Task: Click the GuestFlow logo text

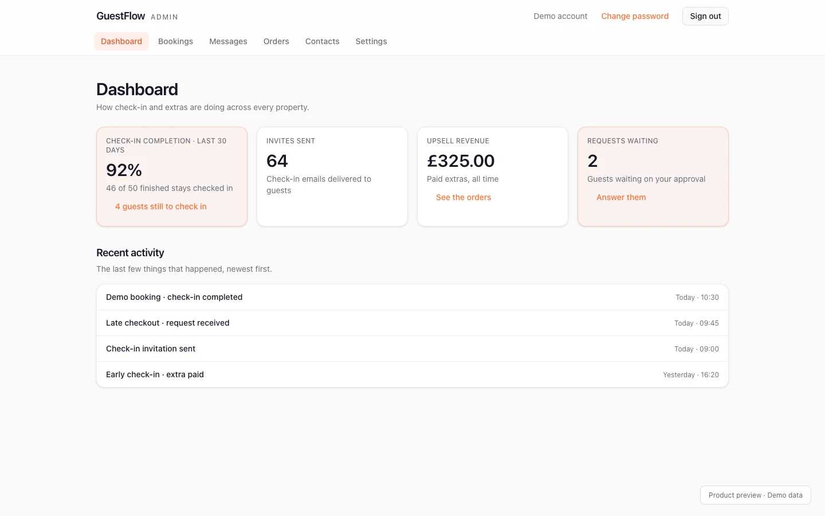Action: point(121,16)
